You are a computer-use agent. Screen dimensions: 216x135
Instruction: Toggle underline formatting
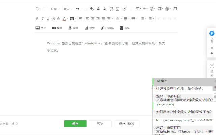tap(48, 19)
